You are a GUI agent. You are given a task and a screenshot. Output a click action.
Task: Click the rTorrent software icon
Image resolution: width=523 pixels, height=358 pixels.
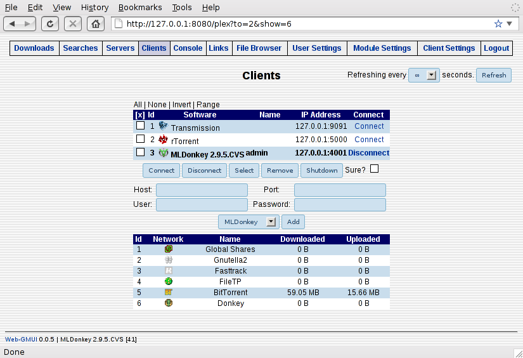pyautogui.click(x=163, y=139)
